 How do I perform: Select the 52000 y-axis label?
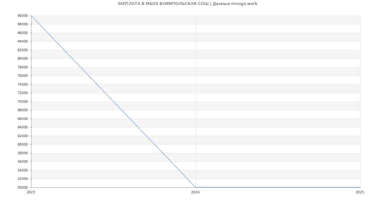coord(23,179)
